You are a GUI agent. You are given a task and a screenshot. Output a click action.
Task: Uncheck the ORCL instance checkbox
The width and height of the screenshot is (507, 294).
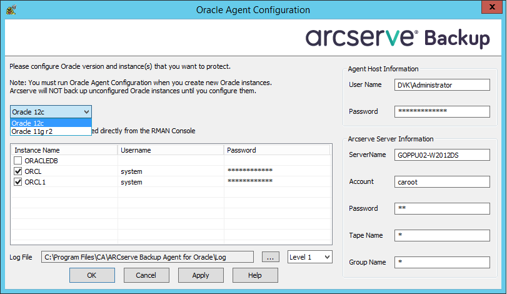point(18,171)
